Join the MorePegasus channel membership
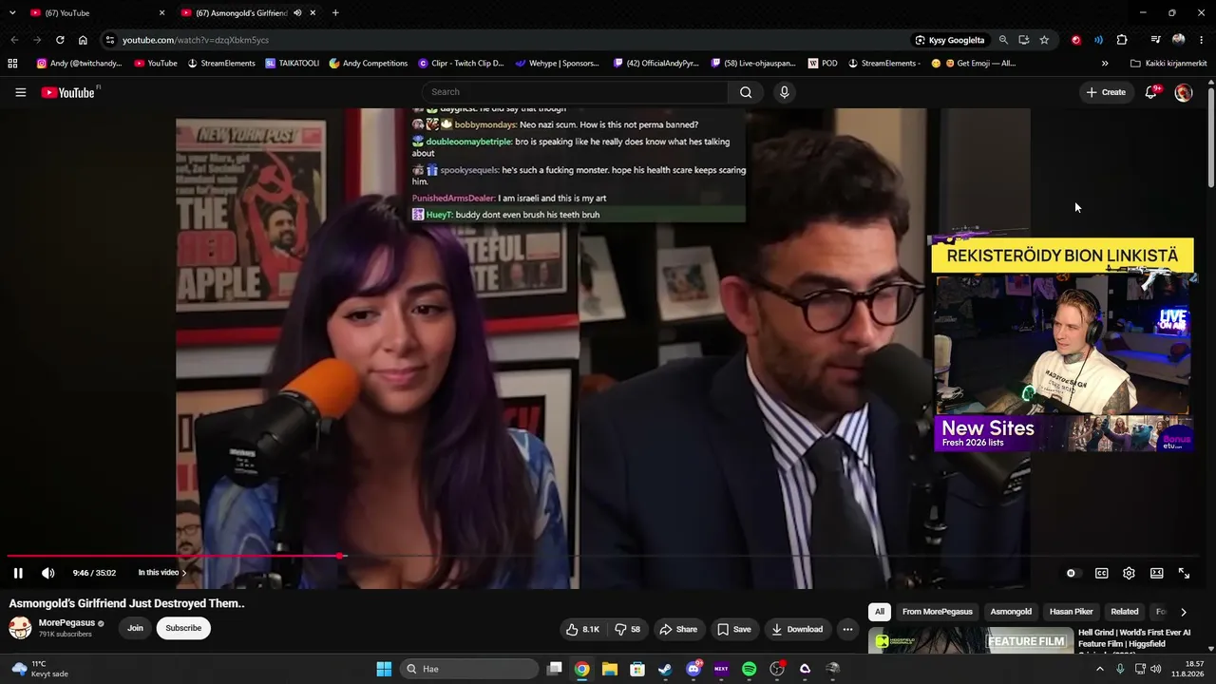1216x684 pixels. point(136,628)
